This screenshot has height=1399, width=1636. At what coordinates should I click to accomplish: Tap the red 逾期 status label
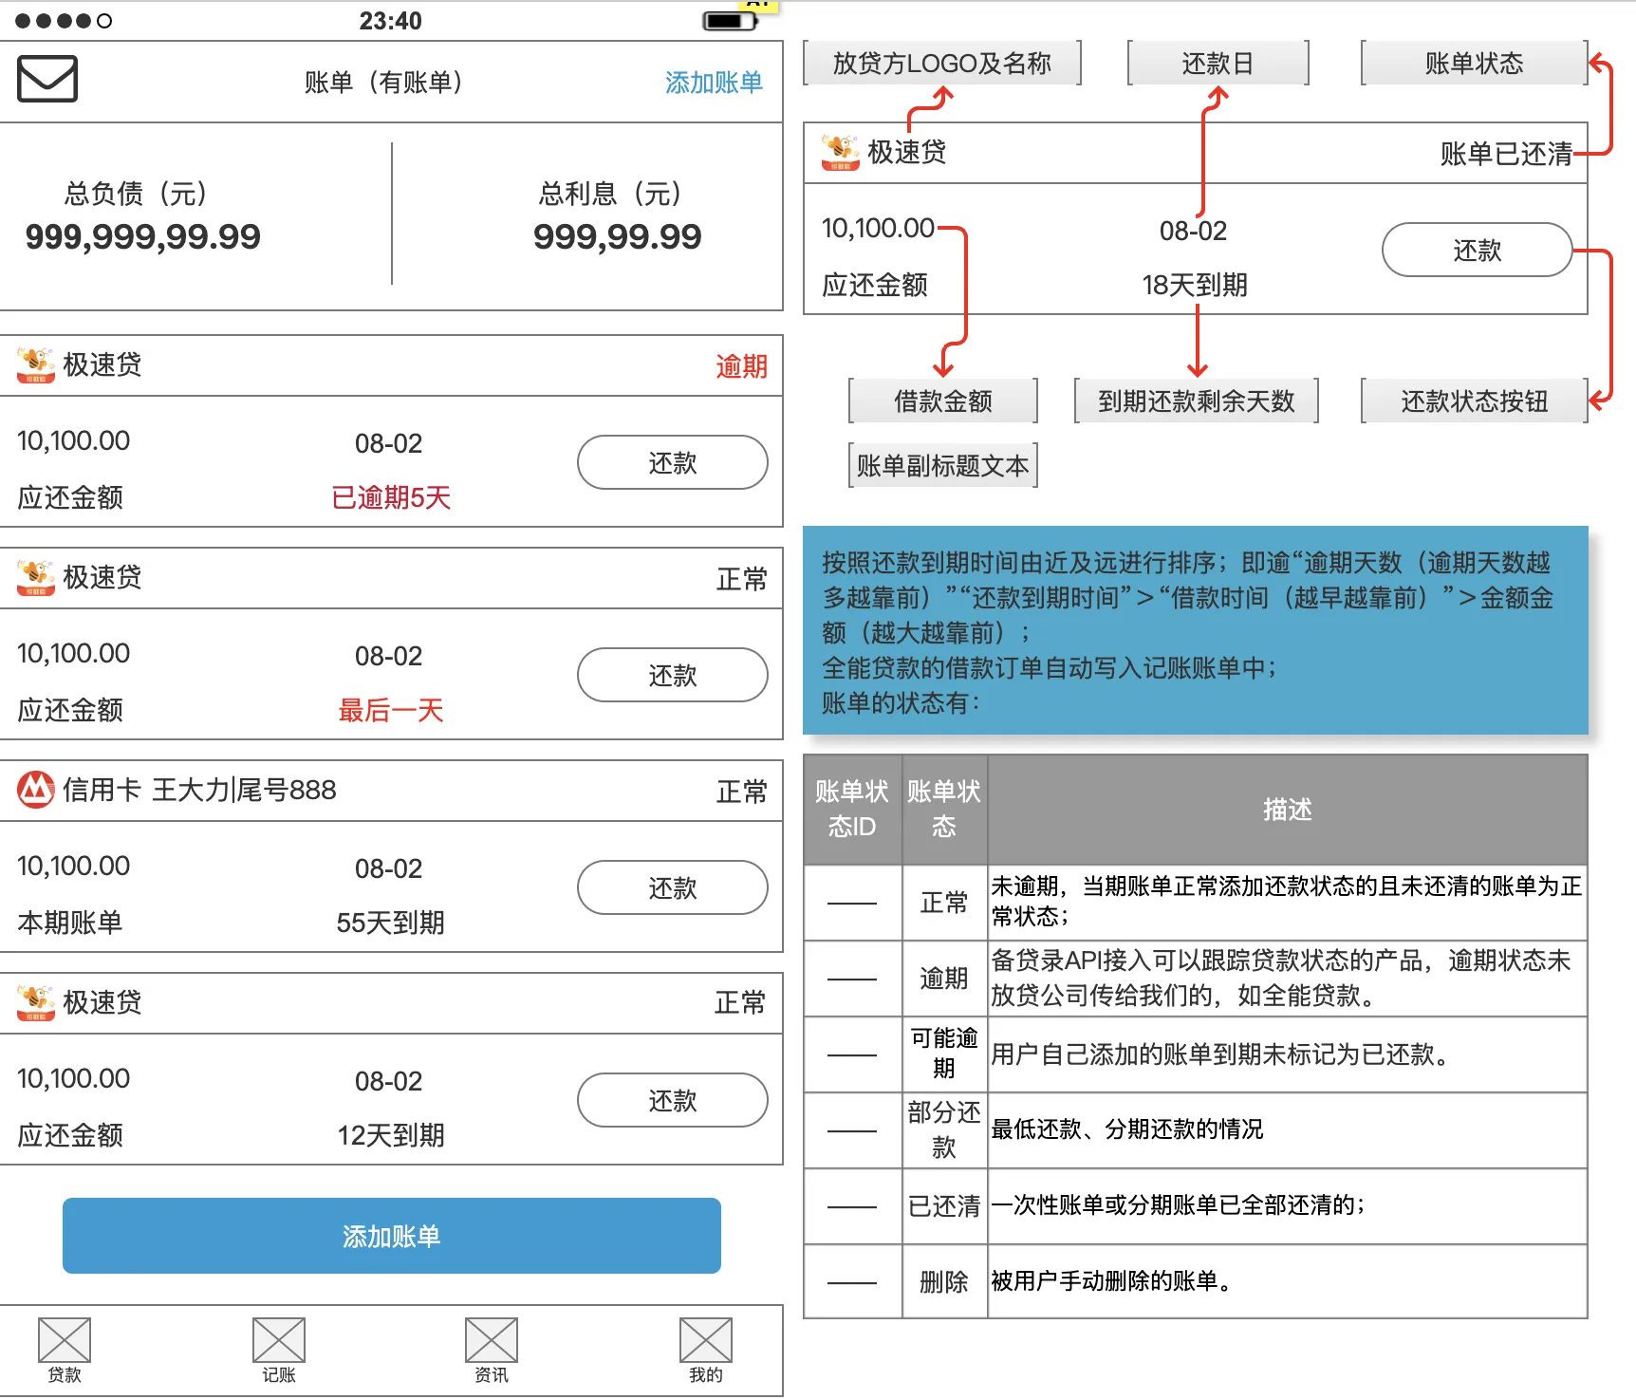click(x=741, y=366)
